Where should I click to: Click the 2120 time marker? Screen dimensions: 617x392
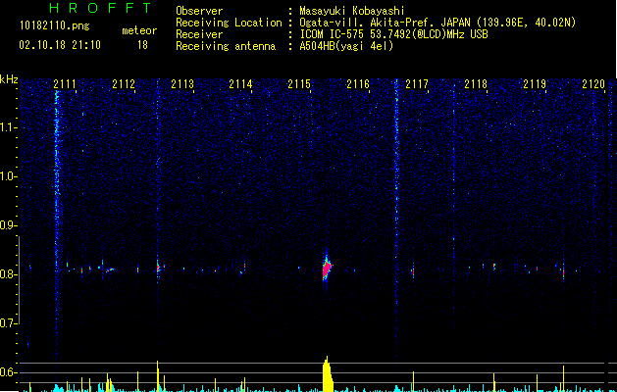593,84
